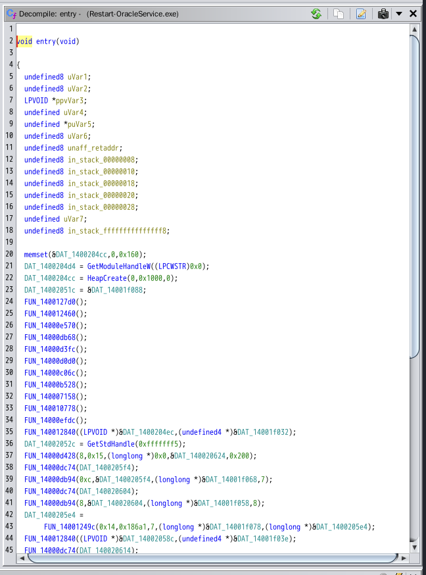The image size is (426, 575).
Task: Take a snapshot with the camera icon
Action: (383, 14)
